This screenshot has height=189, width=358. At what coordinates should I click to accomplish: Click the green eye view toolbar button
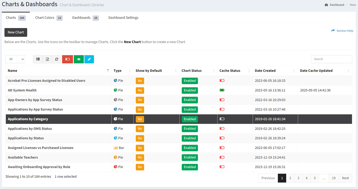point(79,59)
